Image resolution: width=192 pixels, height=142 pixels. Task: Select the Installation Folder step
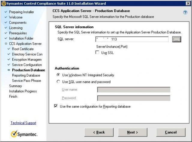click(21, 38)
